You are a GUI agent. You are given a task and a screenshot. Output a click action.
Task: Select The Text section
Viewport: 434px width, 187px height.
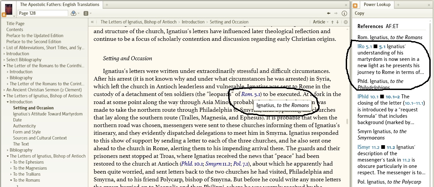pos(21,144)
